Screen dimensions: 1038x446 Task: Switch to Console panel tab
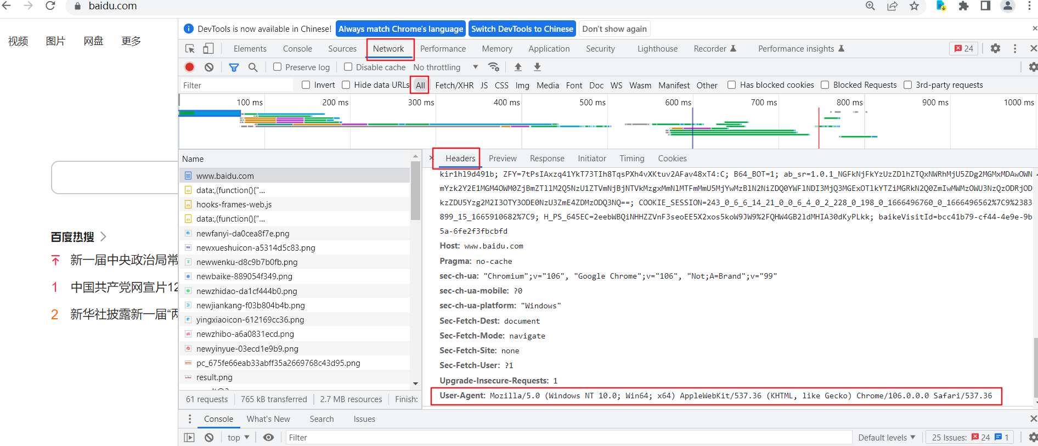297,49
